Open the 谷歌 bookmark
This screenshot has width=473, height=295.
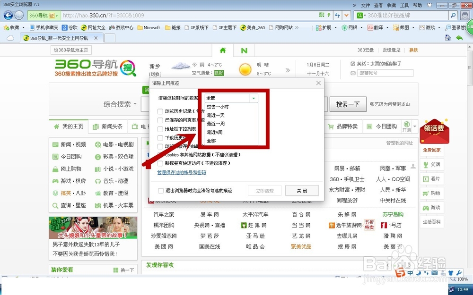coord(70,27)
